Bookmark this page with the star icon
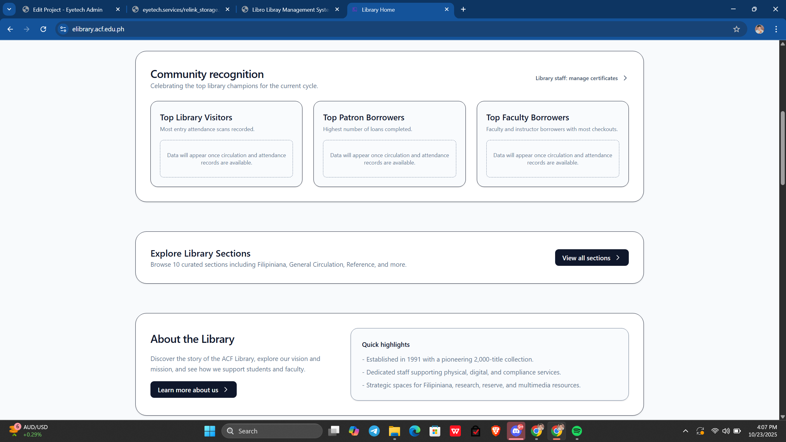786x442 pixels. (736, 29)
